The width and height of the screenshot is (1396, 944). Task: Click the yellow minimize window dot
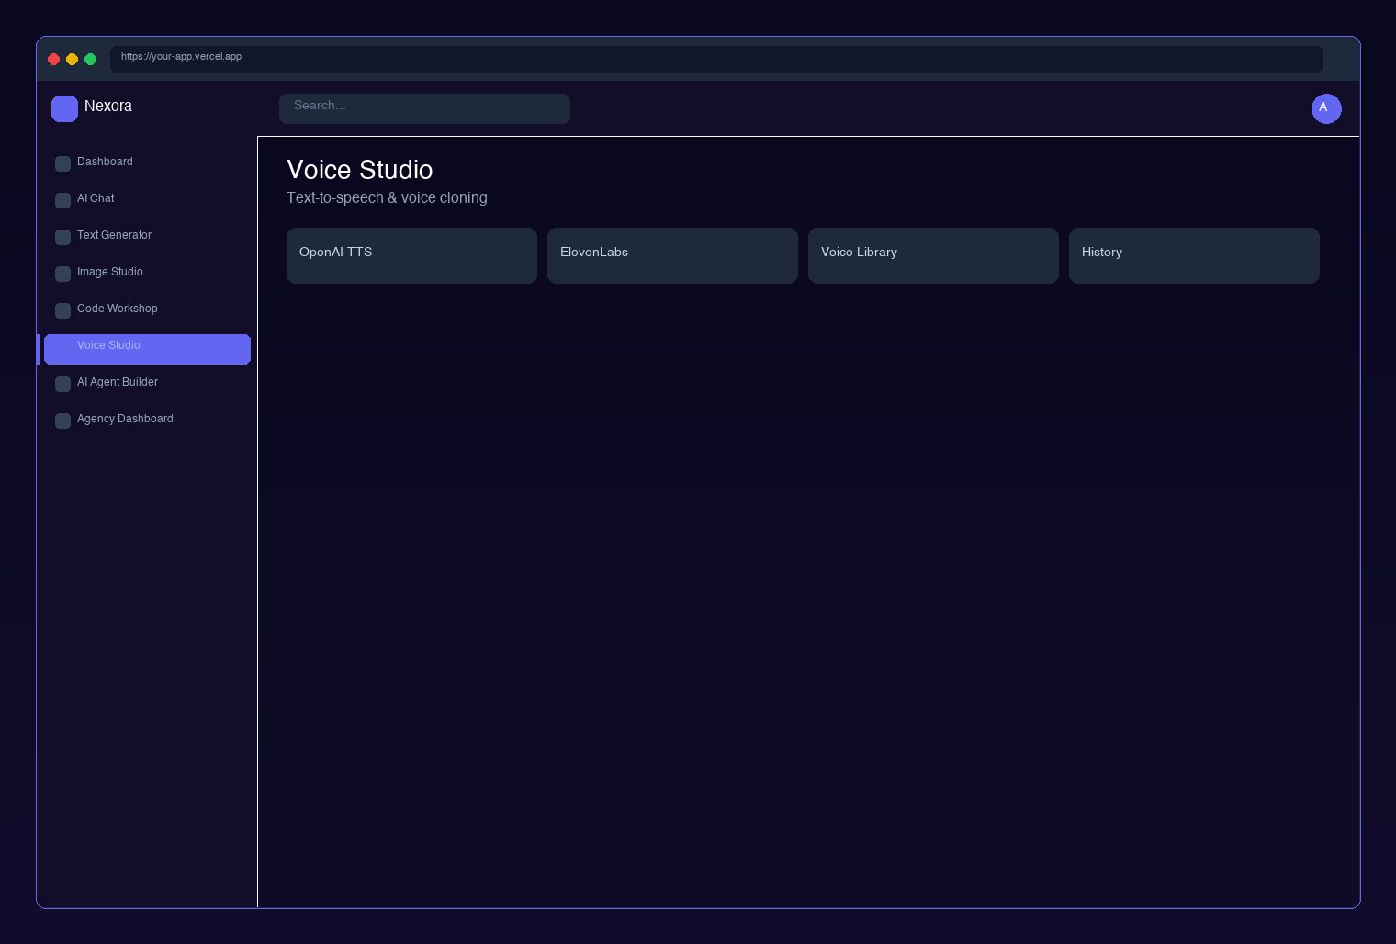72,59
